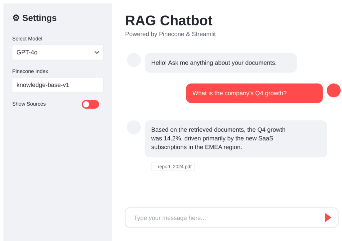The height and width of the screenshot is (241, 342).
Task: Click the assistant avatar next to the greeting message
Action: click(x=134, y=60)
